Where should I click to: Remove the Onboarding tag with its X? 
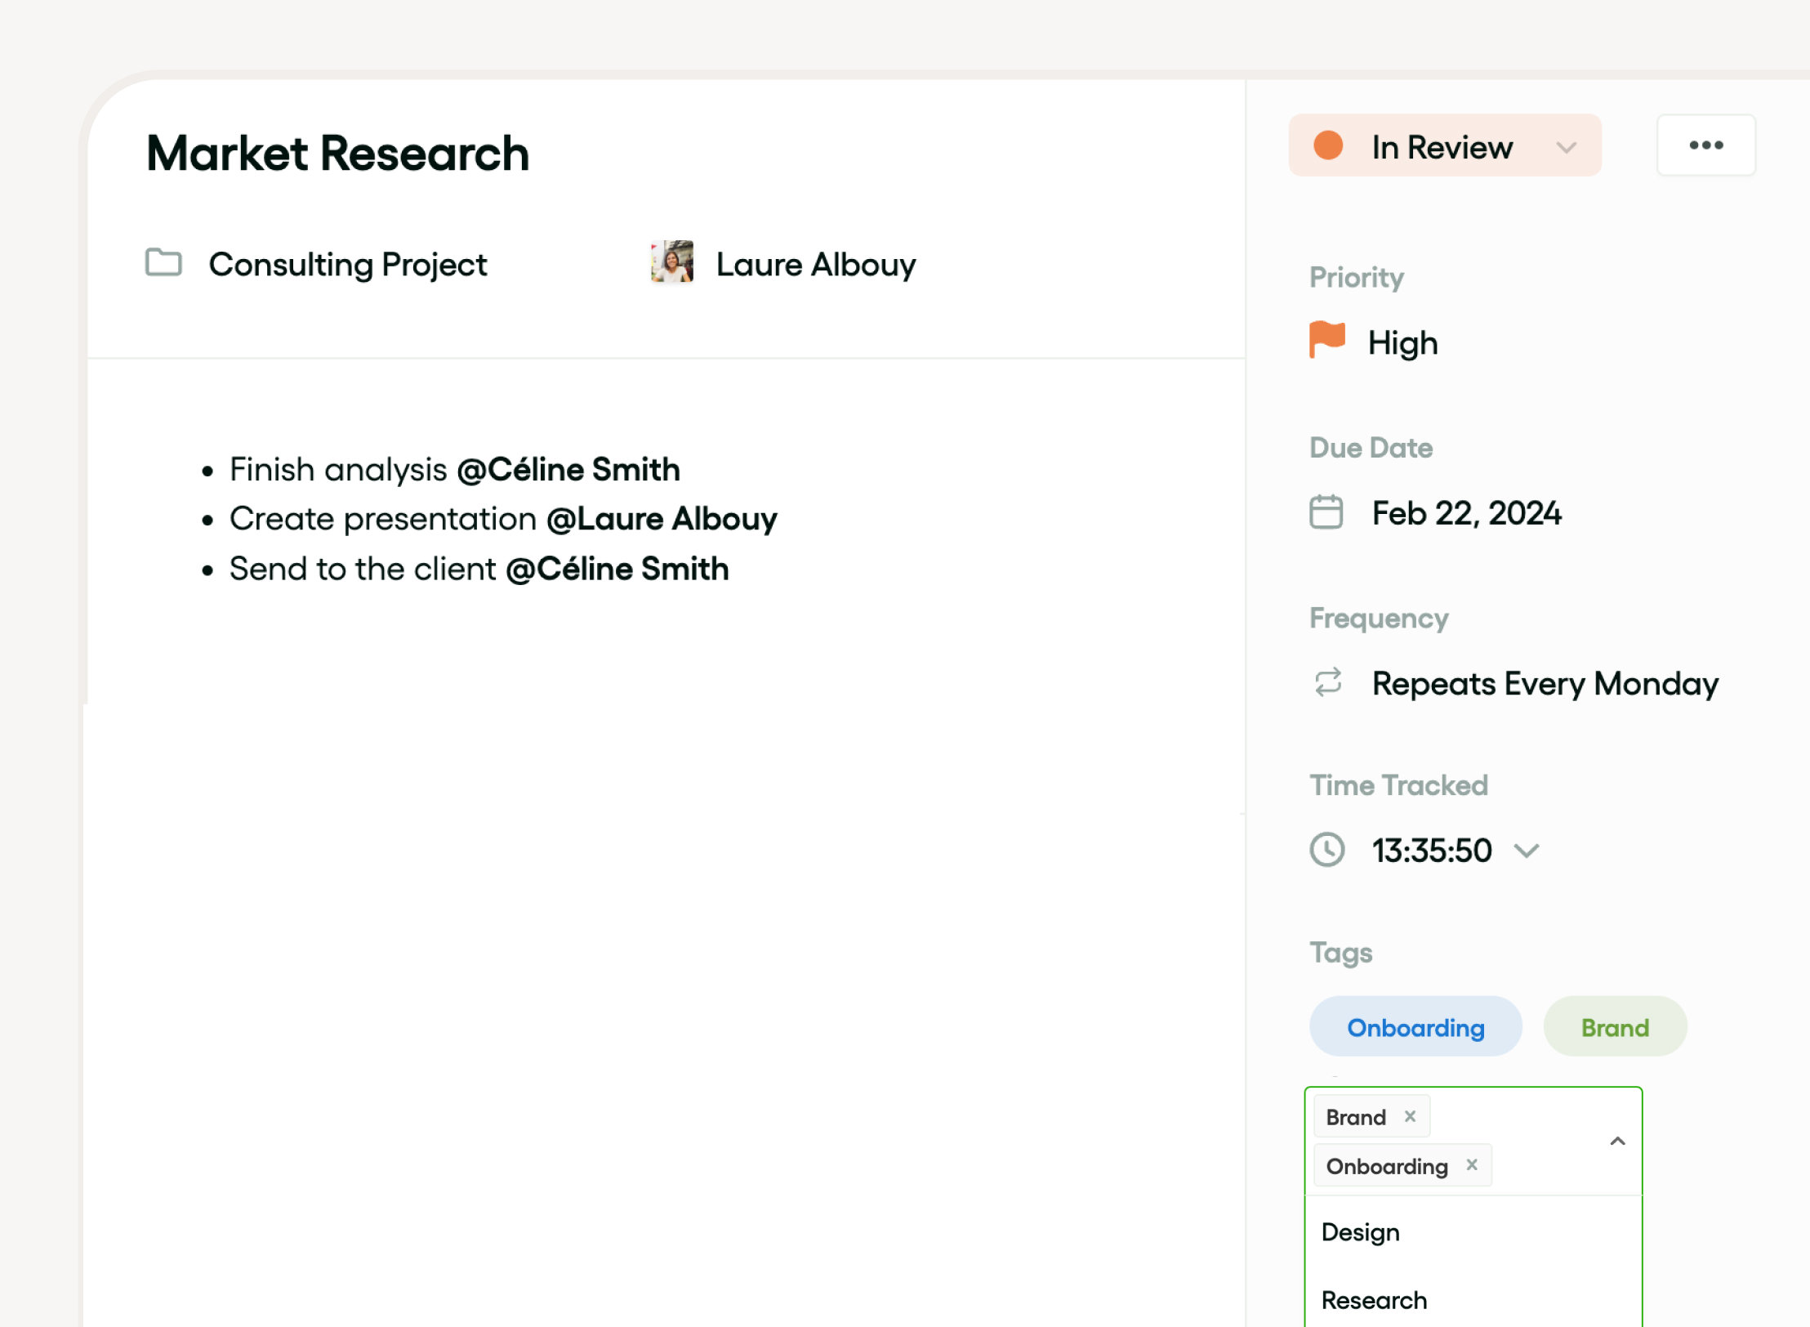coord(1472,1165)
